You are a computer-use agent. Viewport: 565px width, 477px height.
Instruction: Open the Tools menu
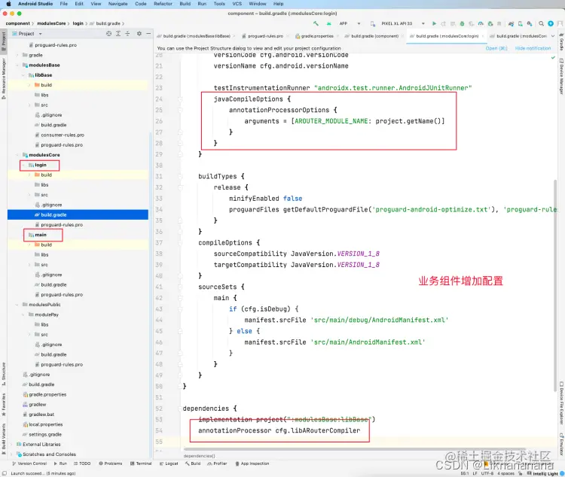(x=219, y=4)
